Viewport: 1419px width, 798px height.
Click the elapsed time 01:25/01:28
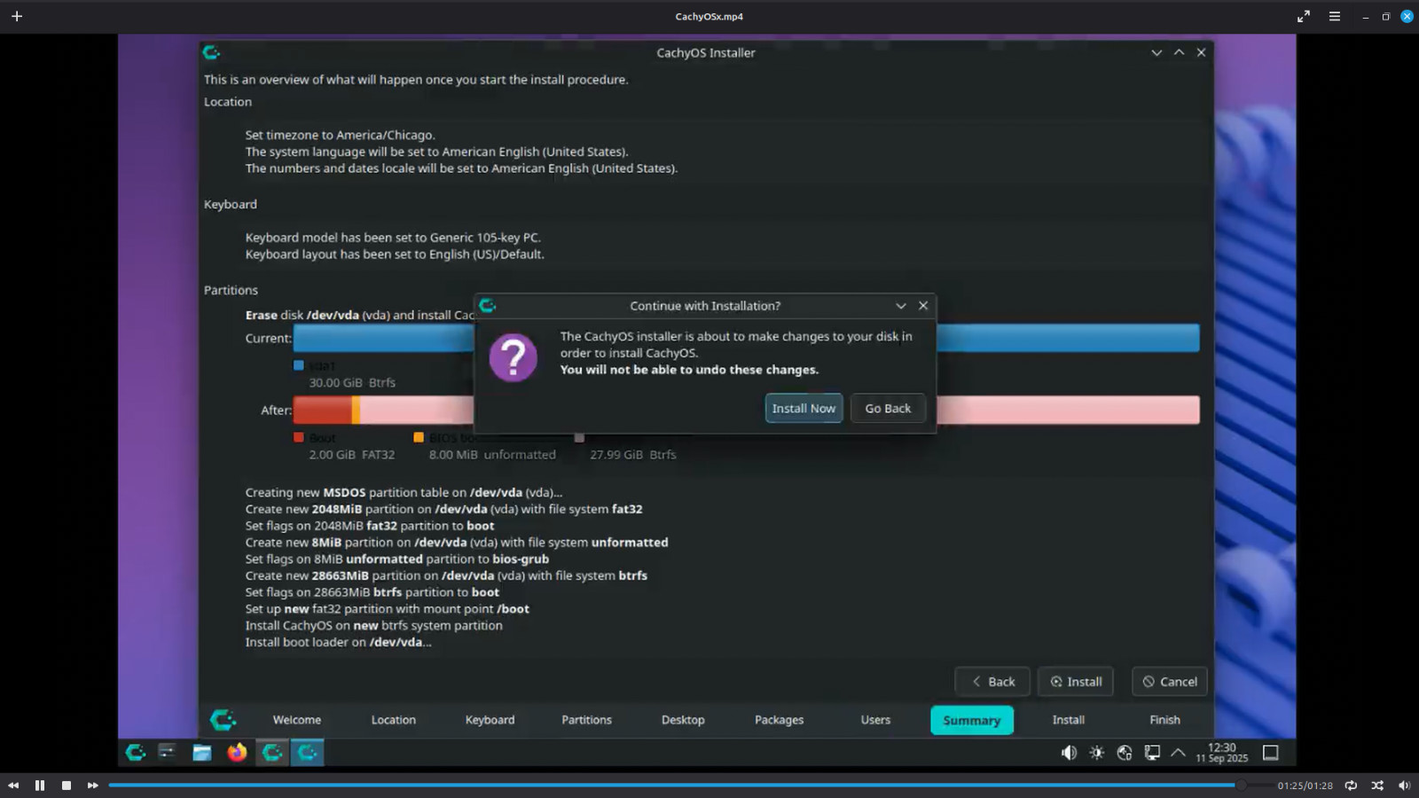click(1305, 786)
